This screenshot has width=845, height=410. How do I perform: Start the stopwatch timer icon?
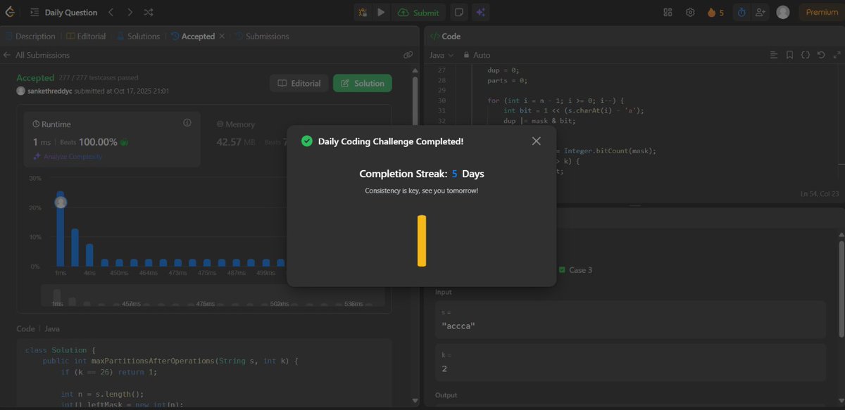[x=741, y=13]
